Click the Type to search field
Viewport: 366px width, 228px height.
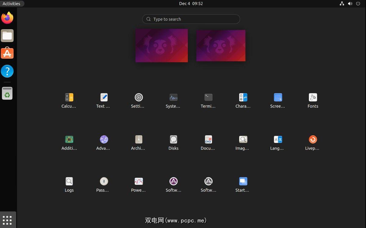tap(191, 19)
